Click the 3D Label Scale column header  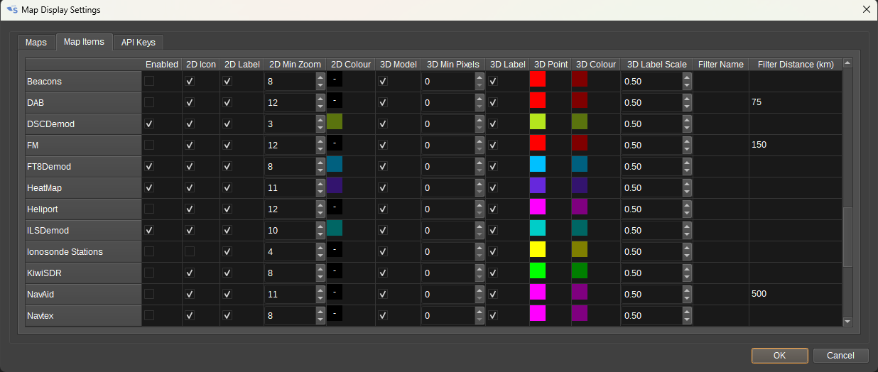click(656, 65)
